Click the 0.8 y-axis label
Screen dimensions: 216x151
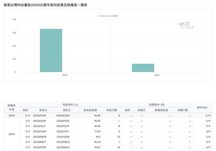(14, 19)
